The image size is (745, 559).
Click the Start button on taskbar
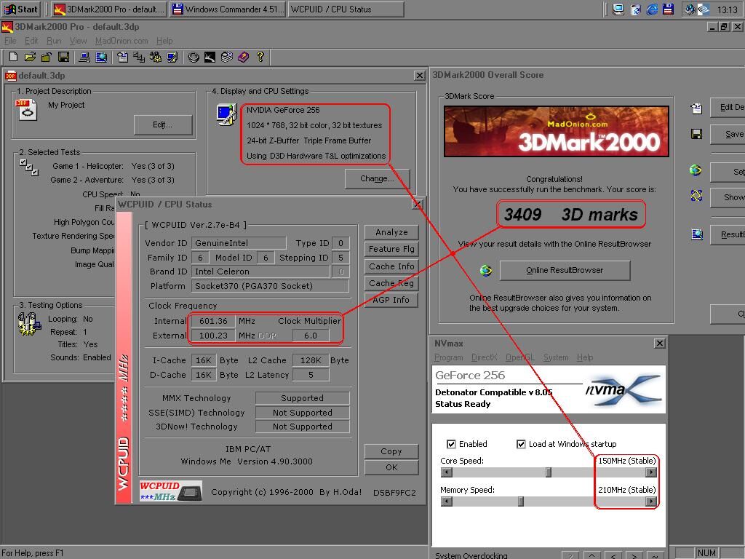21,9
